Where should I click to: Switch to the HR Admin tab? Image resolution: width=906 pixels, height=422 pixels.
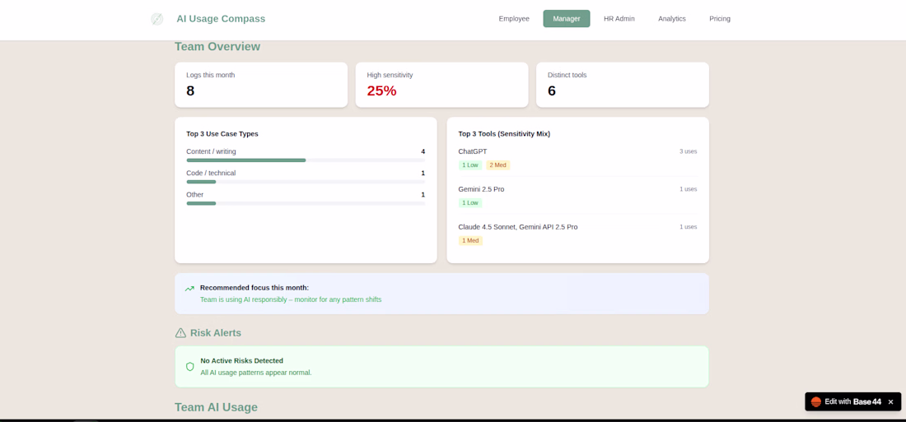coord(619,18)
